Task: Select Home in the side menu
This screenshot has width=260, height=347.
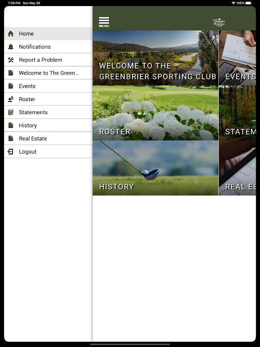Action: 48,34
